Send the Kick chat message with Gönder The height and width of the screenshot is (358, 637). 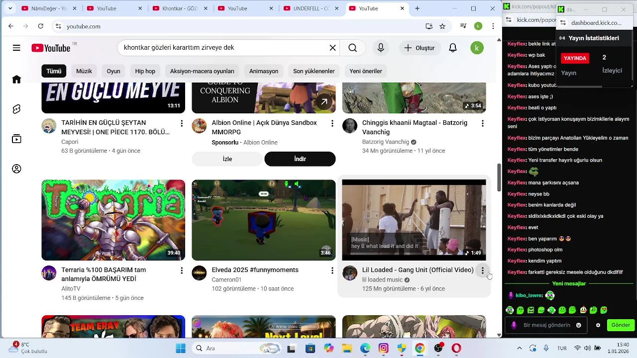pyautogui.click(x=621, y=325)
